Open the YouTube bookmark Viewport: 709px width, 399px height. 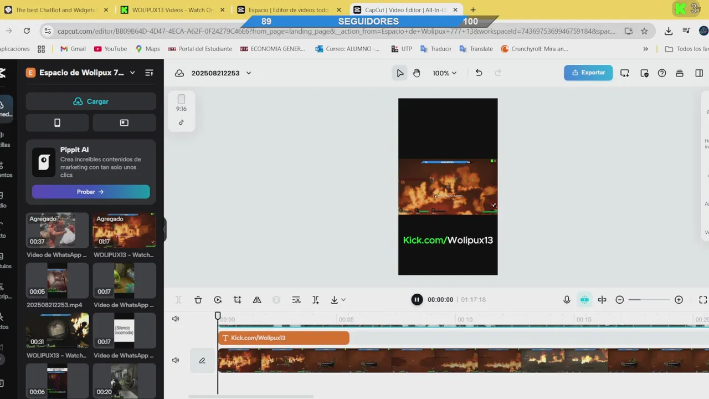pos(110,49)
